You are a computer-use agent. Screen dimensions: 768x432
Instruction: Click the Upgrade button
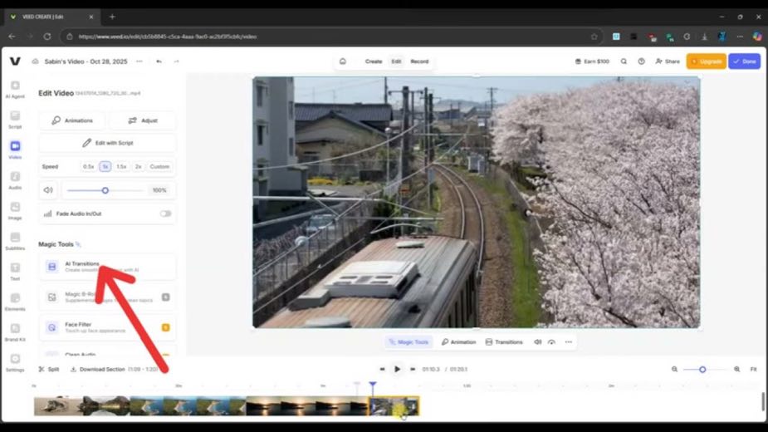707,61
